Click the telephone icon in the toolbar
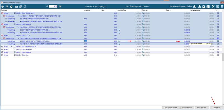Screen dimensions: 224x110 click(x=208, y=6)
